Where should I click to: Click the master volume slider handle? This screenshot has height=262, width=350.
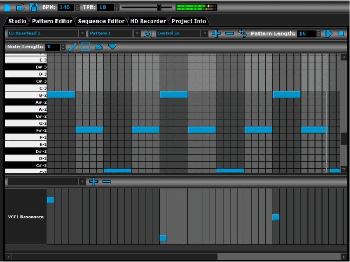point(159,8)
